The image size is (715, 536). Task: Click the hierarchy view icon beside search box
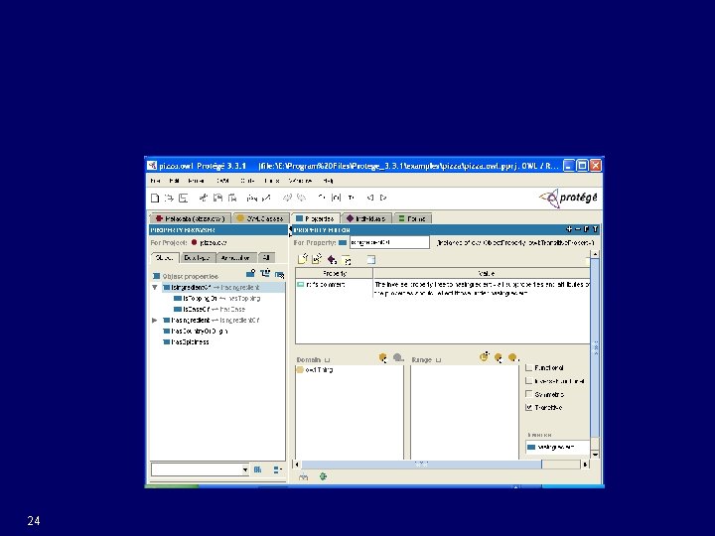point(277,469)
